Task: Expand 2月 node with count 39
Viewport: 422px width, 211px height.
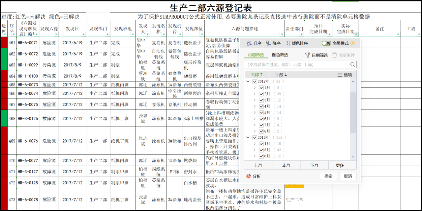Action: click(255, 94)
